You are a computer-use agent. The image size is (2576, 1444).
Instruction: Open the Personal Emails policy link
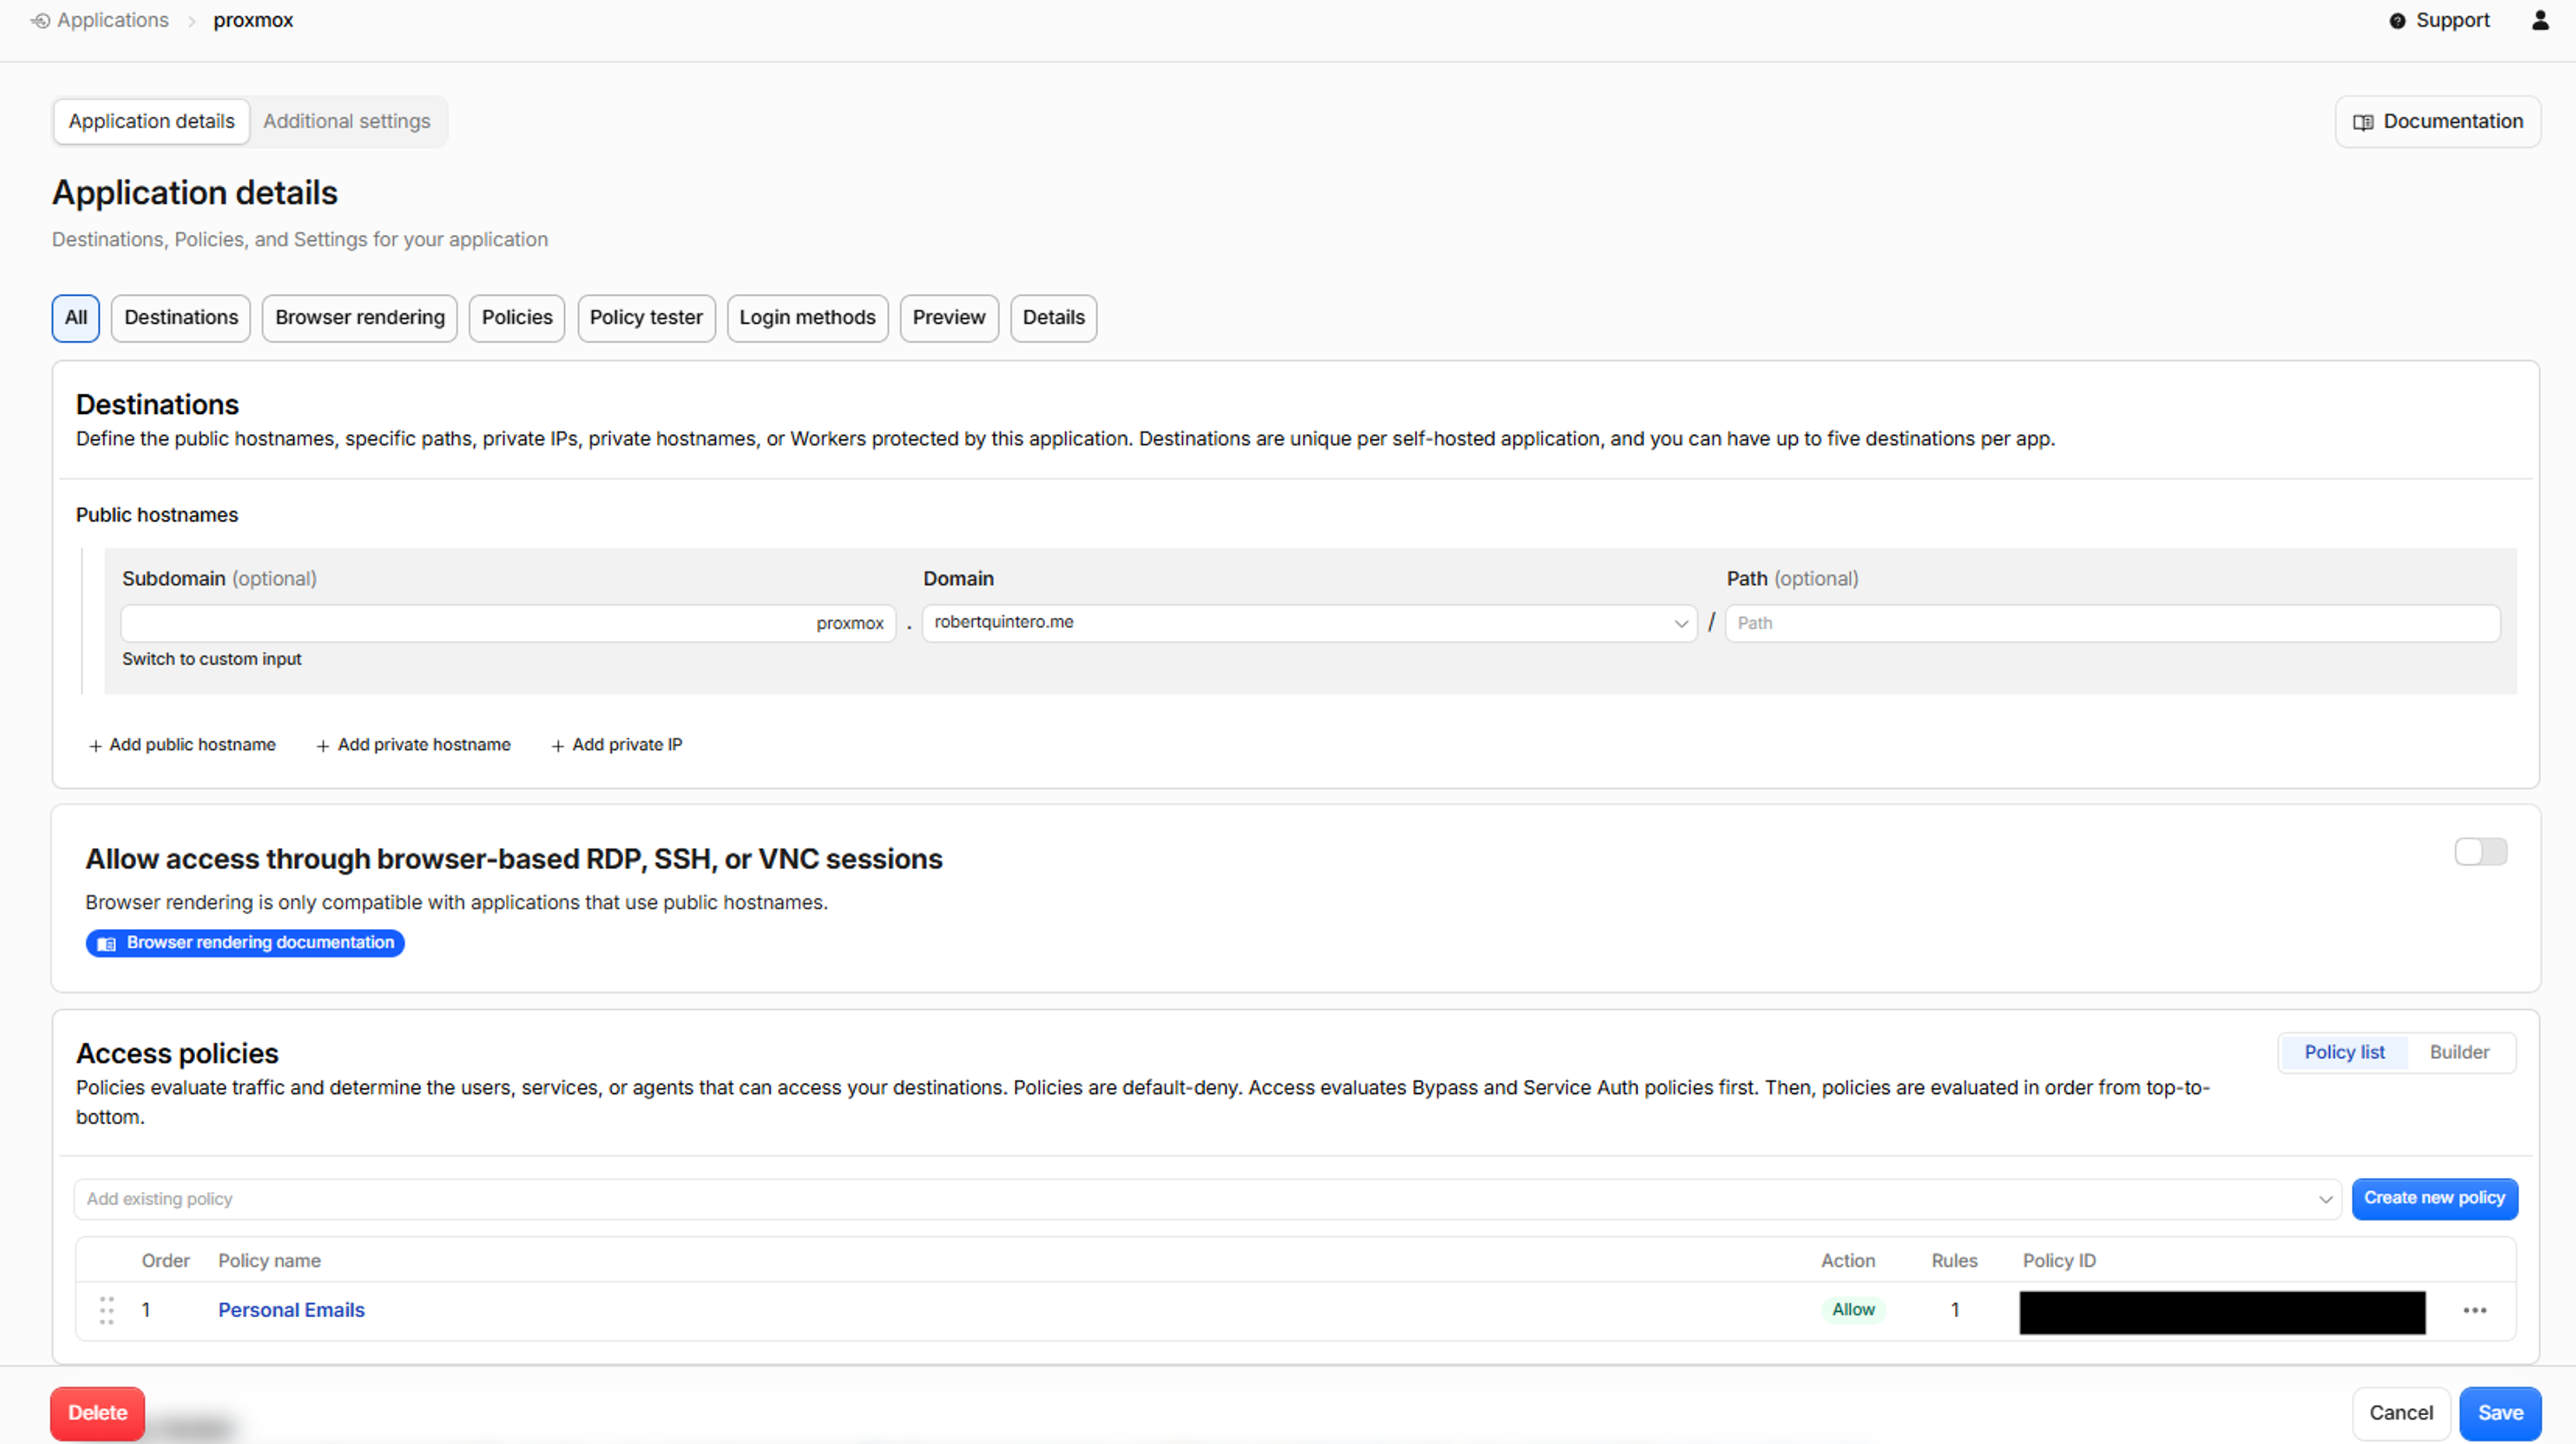[x=291, y=1310]
